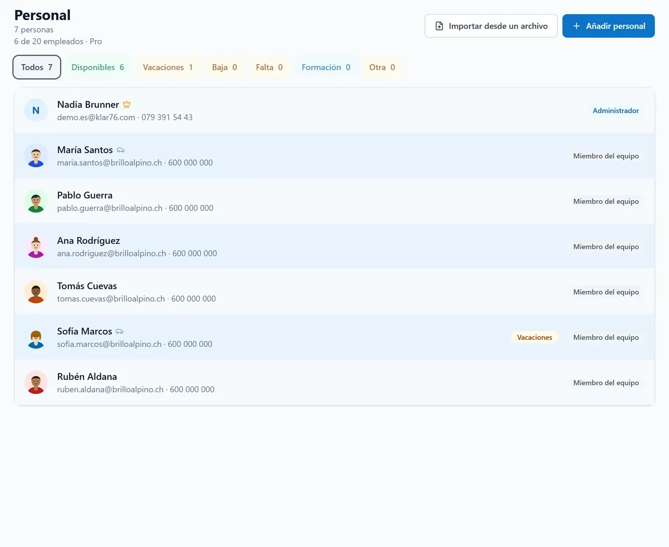Select Tomás Cuevas's name
Screen dimensions: 669x547
(x=87, y=286)
